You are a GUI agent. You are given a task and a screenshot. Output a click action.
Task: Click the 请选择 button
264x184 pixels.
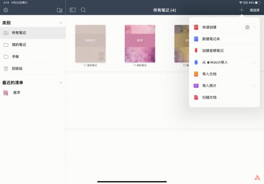255,10
